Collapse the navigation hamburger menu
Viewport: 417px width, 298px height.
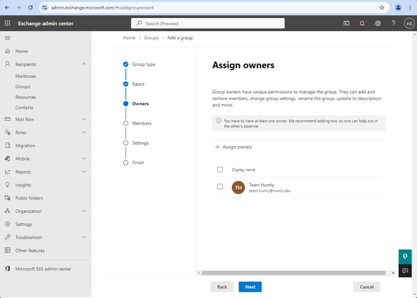coord(7,38)
